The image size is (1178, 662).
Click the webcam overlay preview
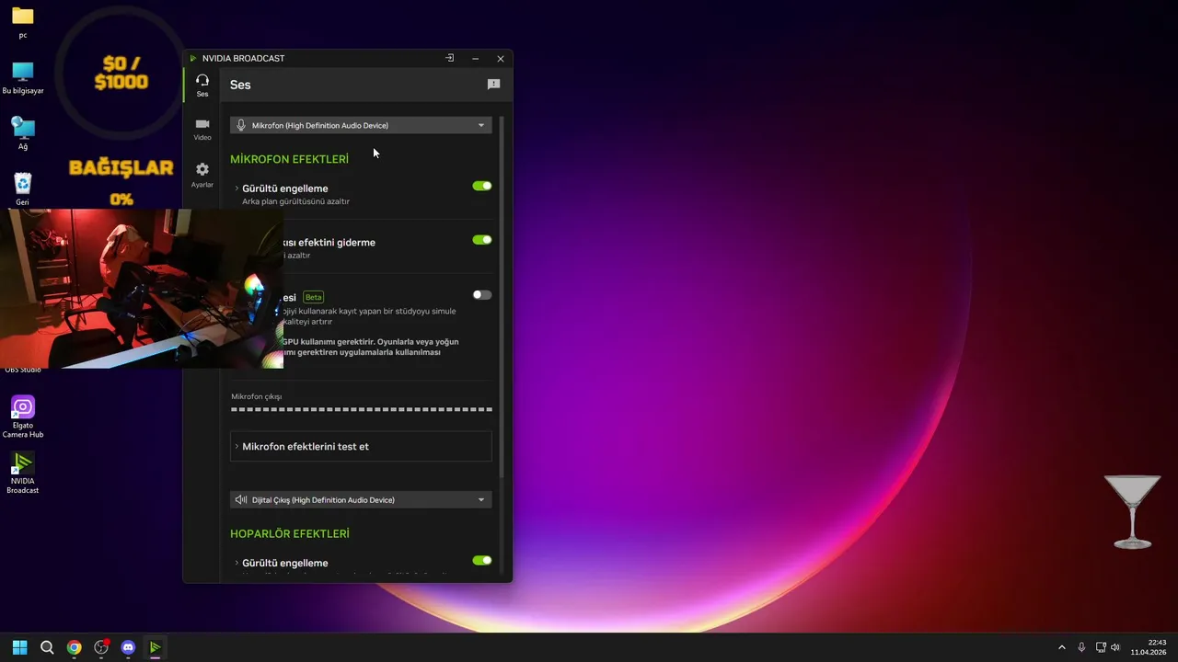coord(142,289)
